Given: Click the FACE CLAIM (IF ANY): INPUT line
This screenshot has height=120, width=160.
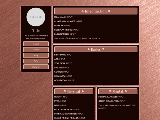Looking at the screenshot, I should coord(68,110).
